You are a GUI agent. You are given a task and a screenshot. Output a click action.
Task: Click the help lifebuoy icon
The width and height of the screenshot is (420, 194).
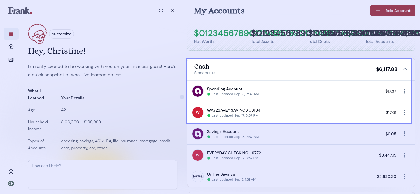(x=11, y=172)
